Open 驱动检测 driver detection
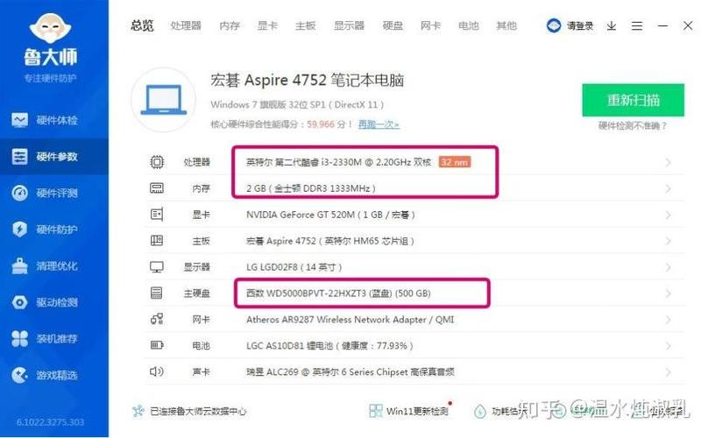 [x=45, y=302]
